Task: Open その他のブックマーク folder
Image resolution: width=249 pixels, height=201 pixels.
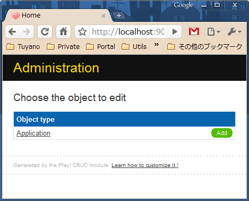Action: [204, 47]
